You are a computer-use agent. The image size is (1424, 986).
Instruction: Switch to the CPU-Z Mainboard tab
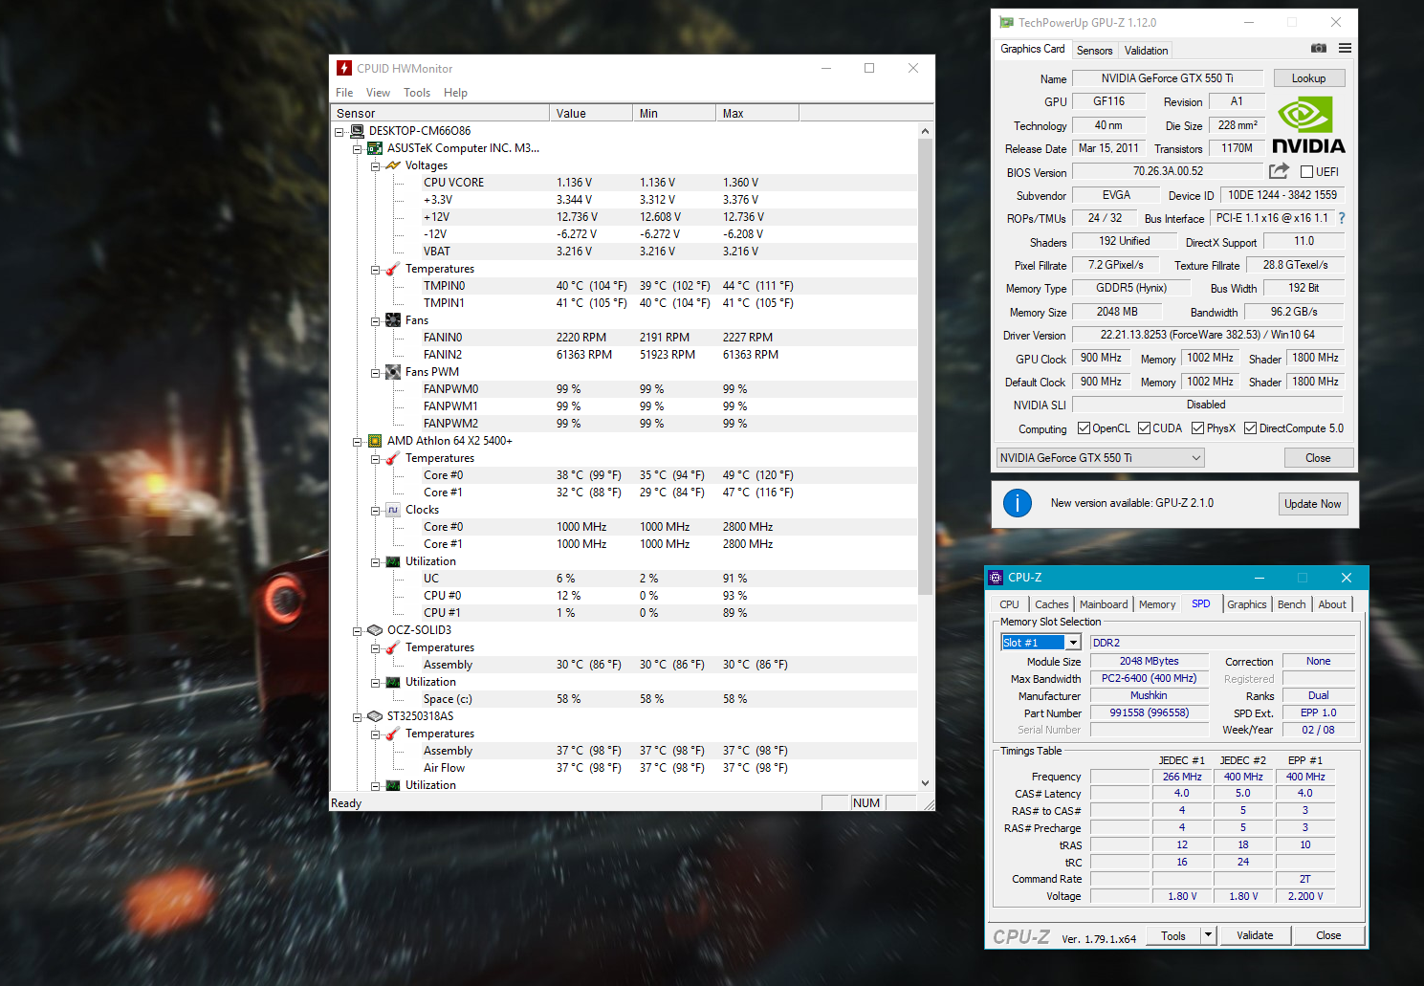(x=1104, y=604)
